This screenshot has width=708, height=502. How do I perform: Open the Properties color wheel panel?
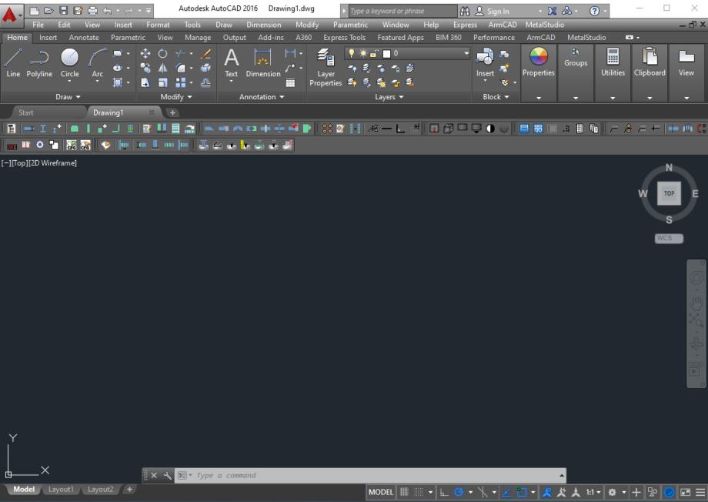538,62
